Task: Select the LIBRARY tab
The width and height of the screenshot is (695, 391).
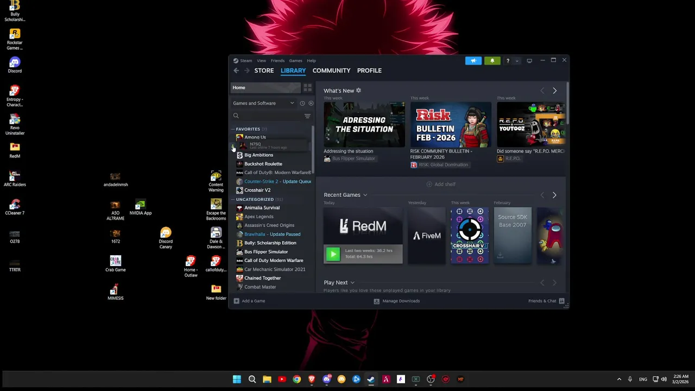Action: 293,71
